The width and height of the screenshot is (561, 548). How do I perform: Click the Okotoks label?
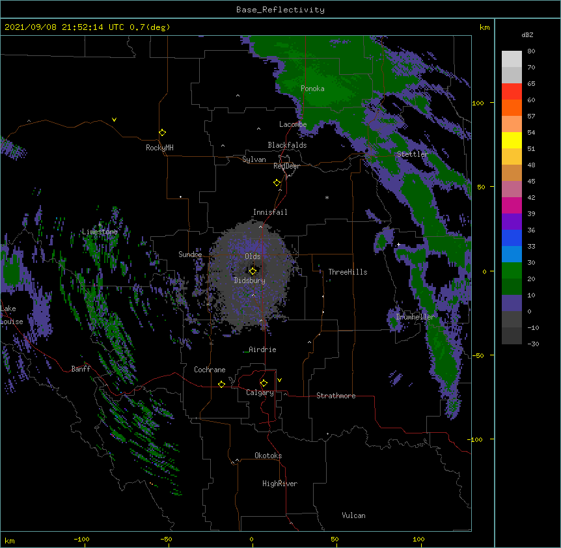(x=268, y=456)
